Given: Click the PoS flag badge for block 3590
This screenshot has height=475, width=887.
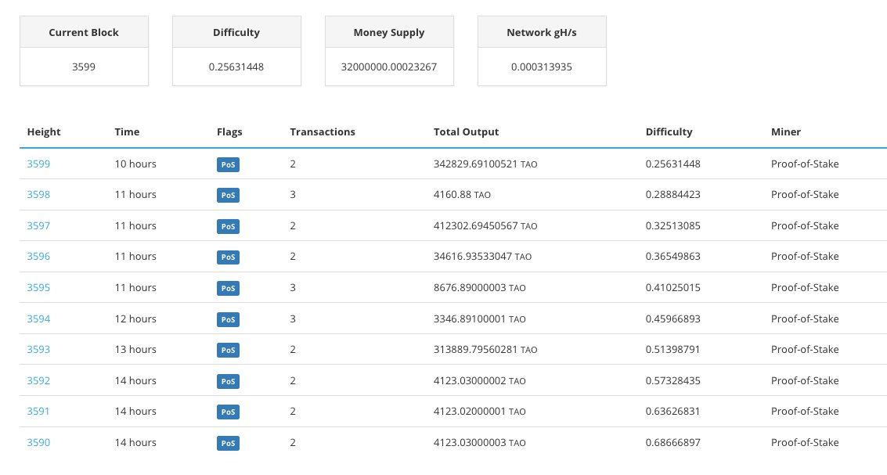Looking at the screenshot, I should pos(228,443).
